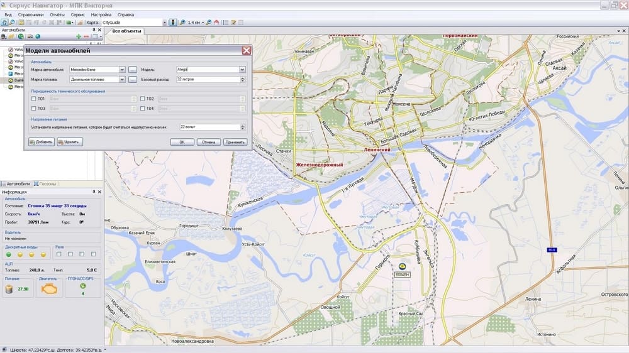Enable the ТО1 maintenance checkbox
The width and height of the screenshot is (629, 353).
click(34, 99)
